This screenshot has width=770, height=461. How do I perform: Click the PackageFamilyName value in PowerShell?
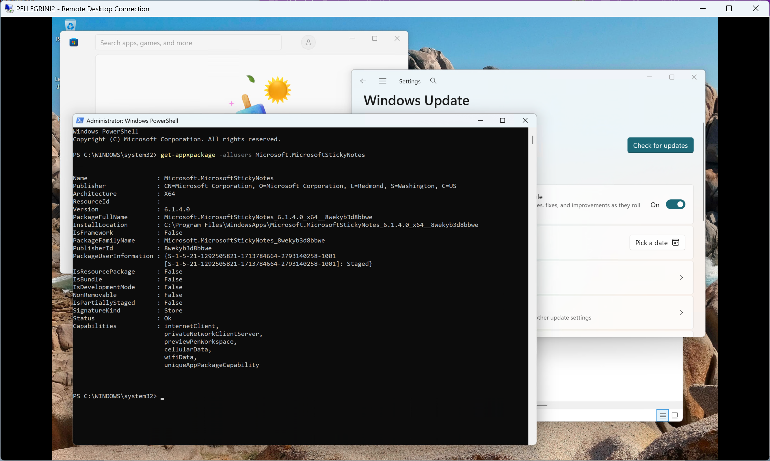point(244,240)
